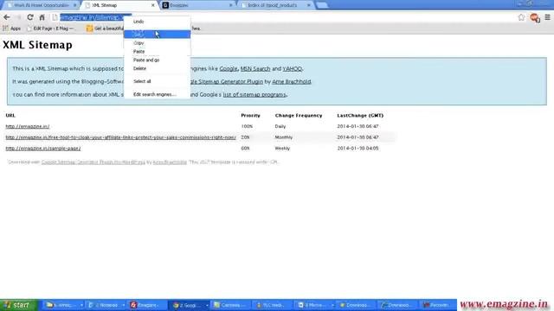554x311 pixels.
Task: Open the footer Arne Brachhold link
Action: (170, 162)
